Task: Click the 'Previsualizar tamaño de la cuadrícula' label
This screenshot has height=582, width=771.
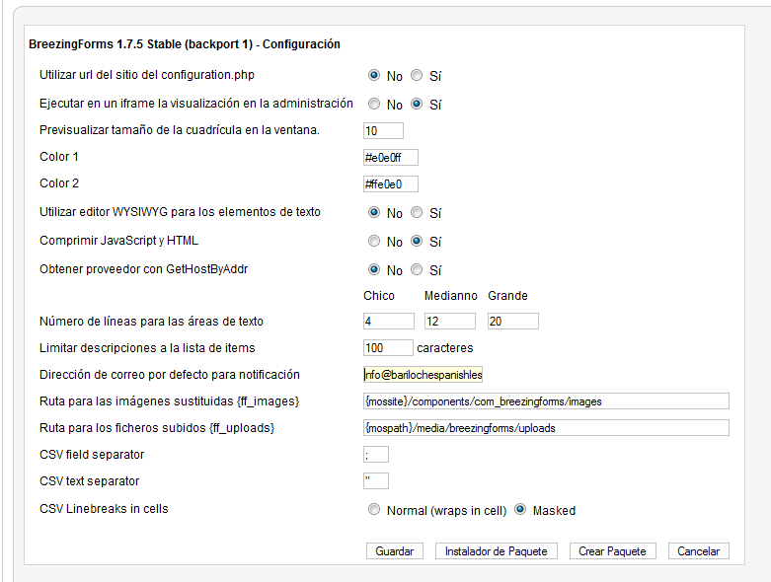Action: (180, 130)
